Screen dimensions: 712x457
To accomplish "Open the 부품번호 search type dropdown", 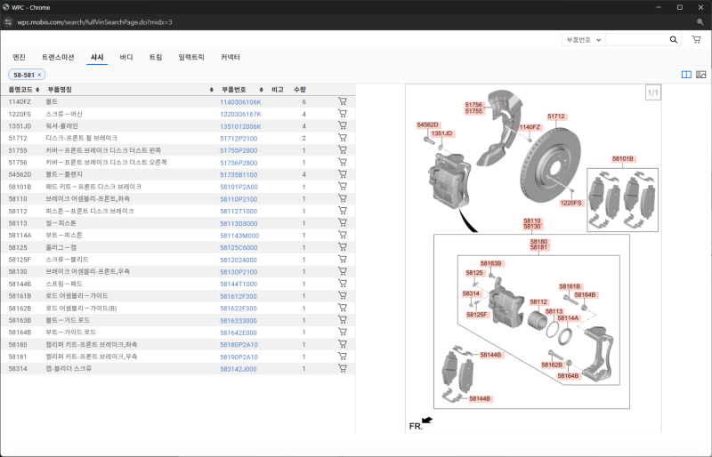I will point(584,40).
